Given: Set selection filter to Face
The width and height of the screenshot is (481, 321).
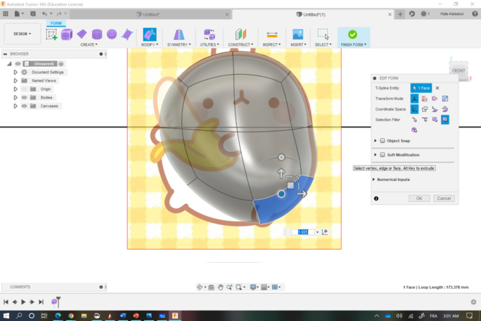Looking at the screenshot, I should [435, 120].
